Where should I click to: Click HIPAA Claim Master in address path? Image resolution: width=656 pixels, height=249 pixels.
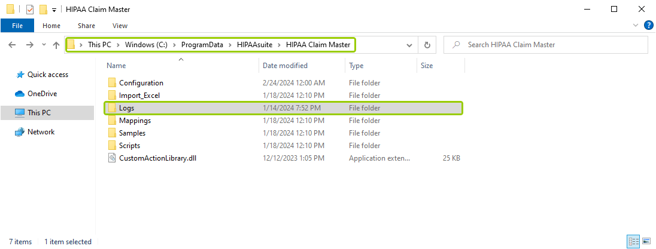point(318,45)
